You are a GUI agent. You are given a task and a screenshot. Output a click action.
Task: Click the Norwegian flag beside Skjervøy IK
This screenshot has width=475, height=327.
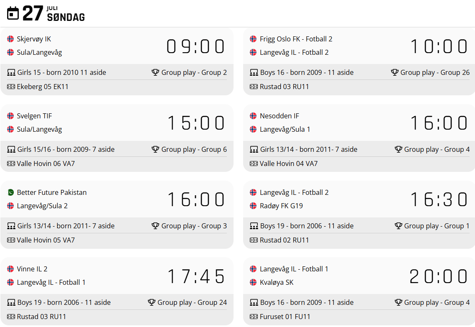point(11,39)
